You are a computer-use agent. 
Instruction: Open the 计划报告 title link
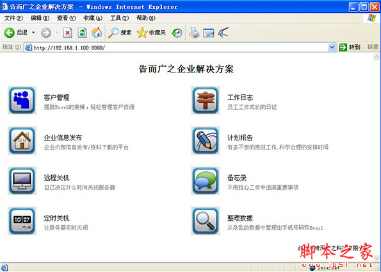[x=240, y=138]
